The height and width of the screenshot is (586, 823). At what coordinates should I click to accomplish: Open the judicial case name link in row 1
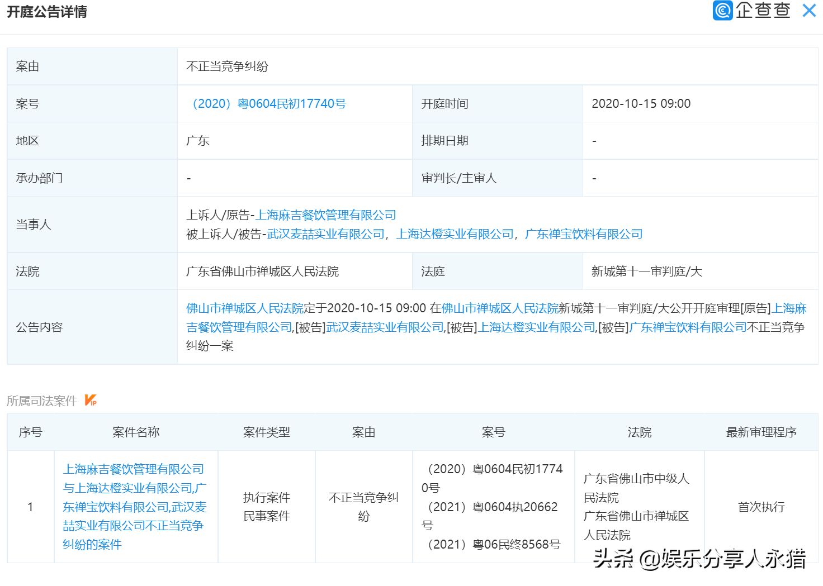(135, 507)
